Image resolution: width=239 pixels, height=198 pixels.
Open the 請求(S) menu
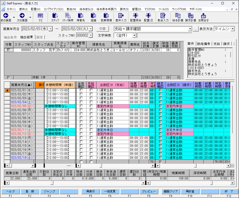[124, 9]
